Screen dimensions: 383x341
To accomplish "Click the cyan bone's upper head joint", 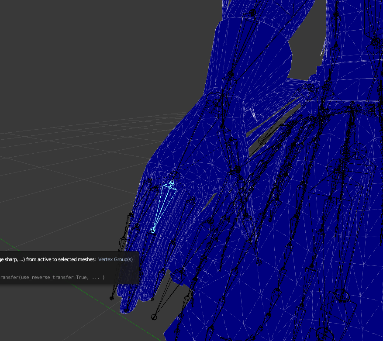I will coord(172,183).
